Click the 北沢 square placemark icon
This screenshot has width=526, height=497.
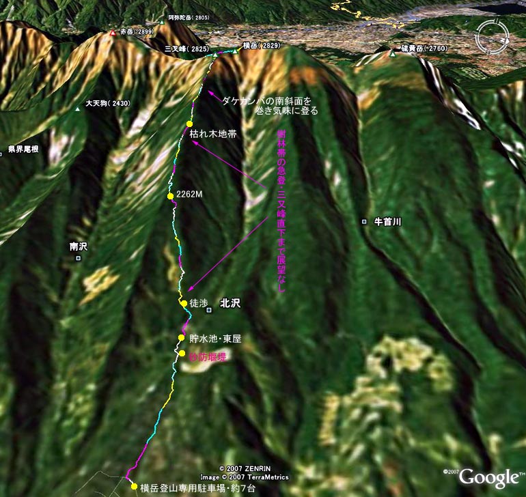click(x=210, y=309)
